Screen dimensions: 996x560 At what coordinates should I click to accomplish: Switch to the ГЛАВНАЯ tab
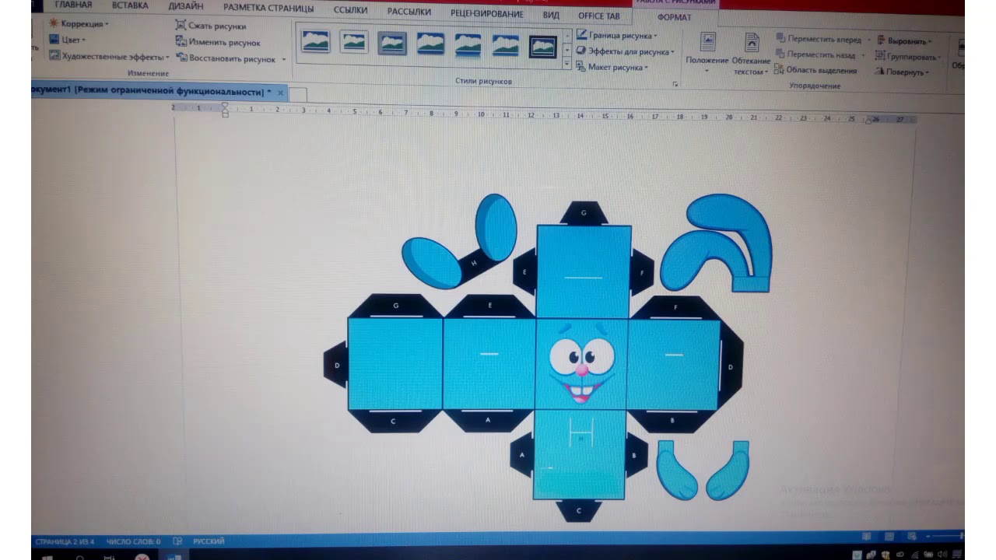pos(73,5)
